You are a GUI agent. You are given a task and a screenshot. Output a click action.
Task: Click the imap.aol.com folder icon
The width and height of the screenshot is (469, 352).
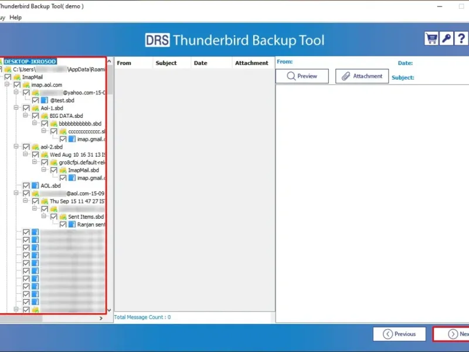tap(26, 85)
